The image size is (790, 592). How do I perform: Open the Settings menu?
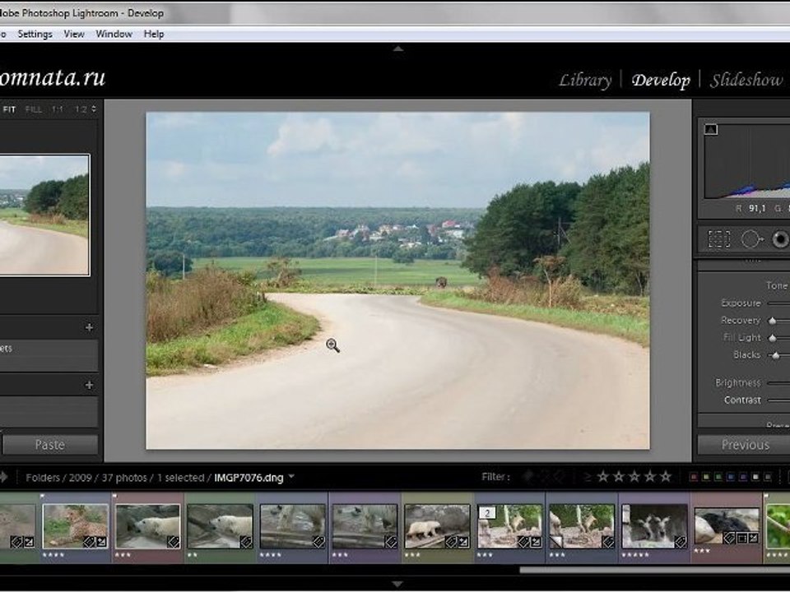35,34
